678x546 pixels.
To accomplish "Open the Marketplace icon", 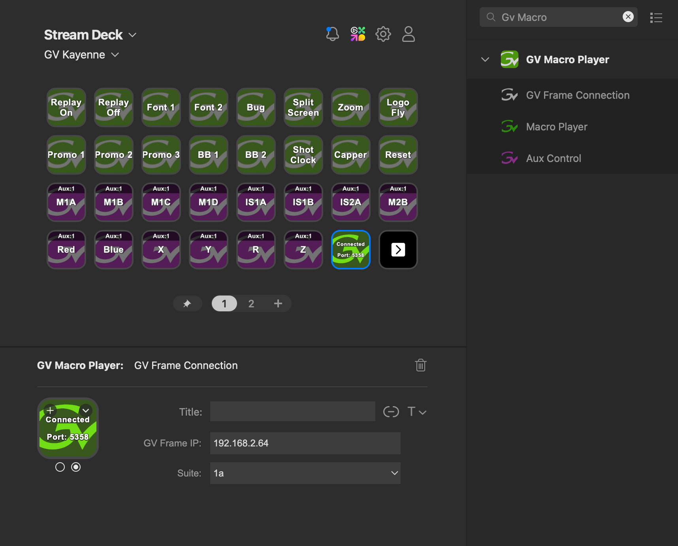I will pos(358,34).
